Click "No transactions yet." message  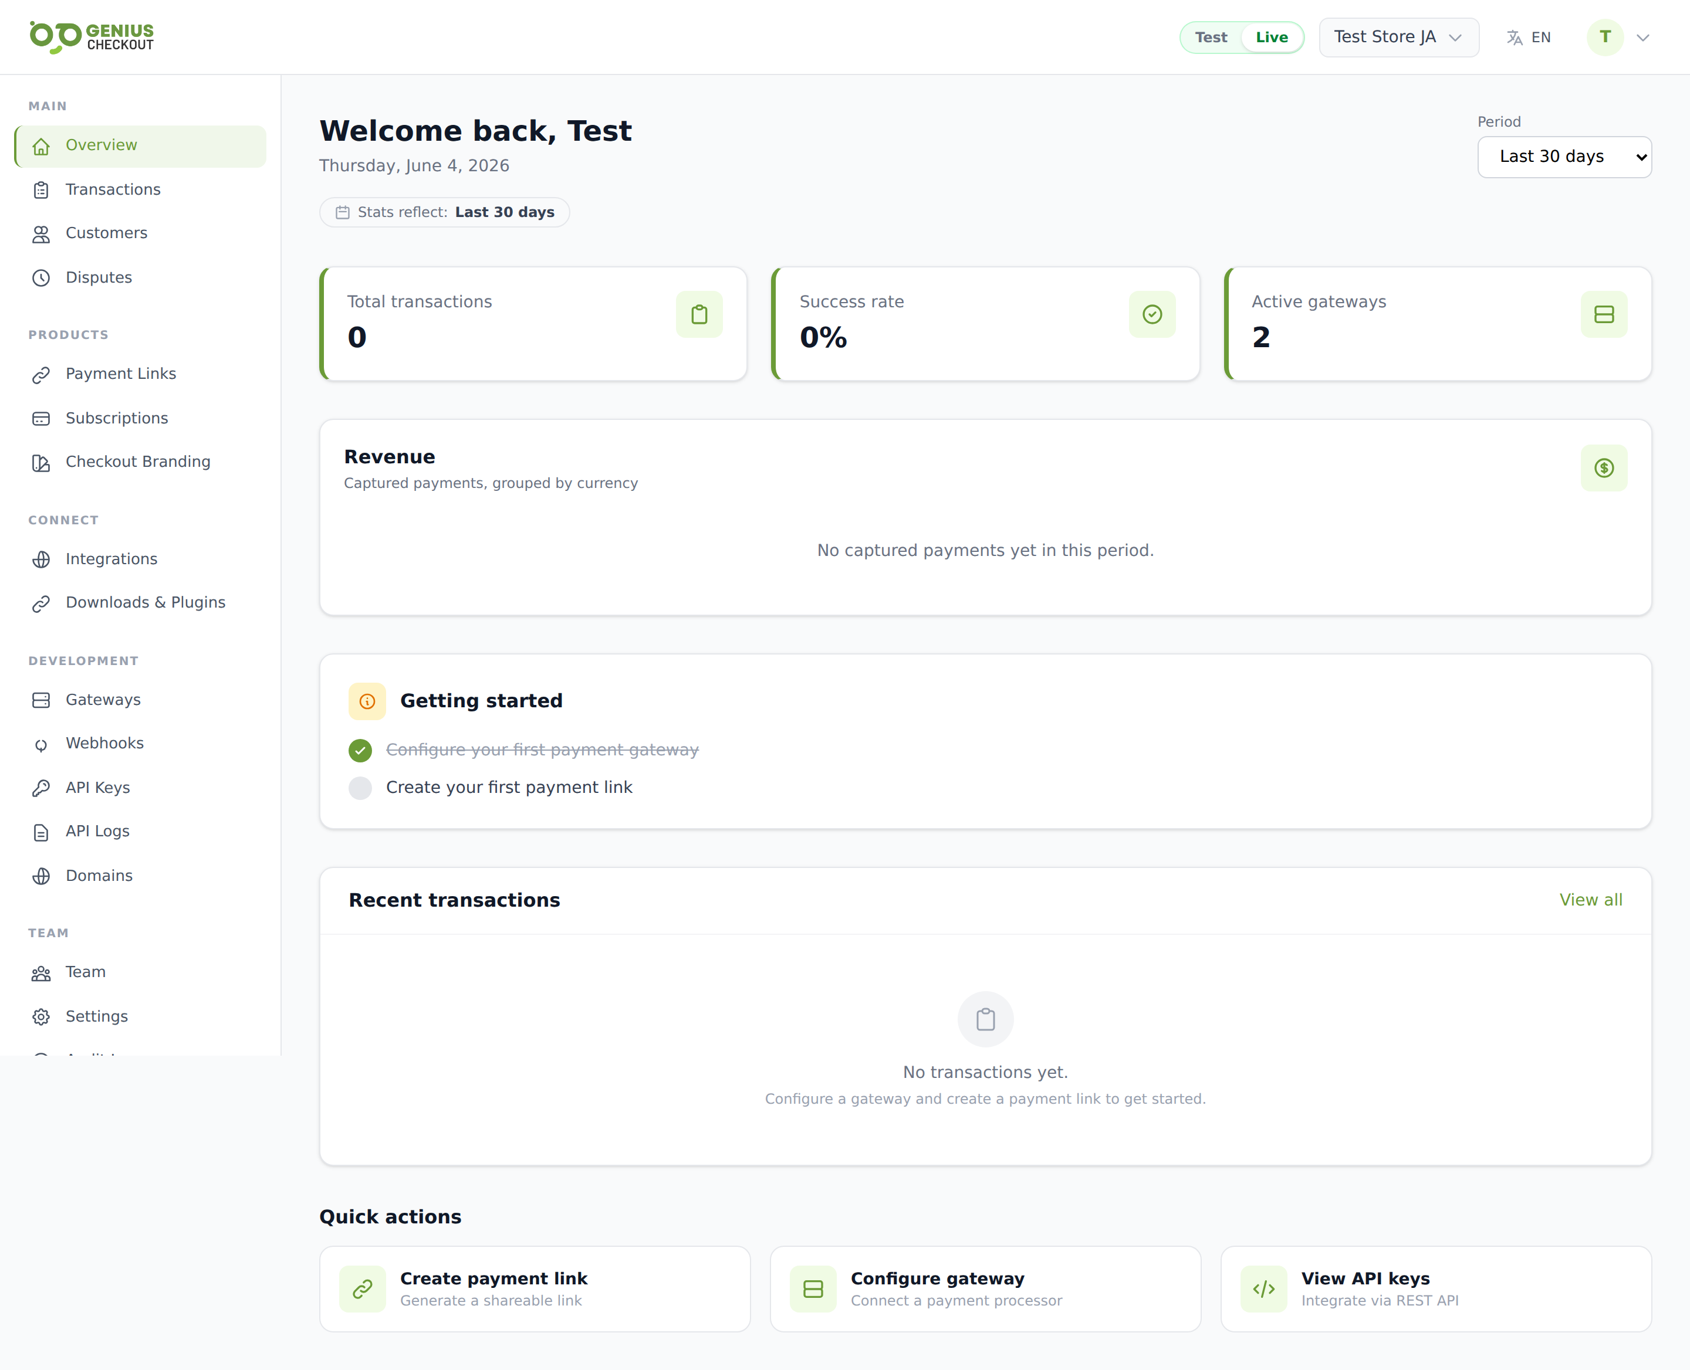(985, 1071)
